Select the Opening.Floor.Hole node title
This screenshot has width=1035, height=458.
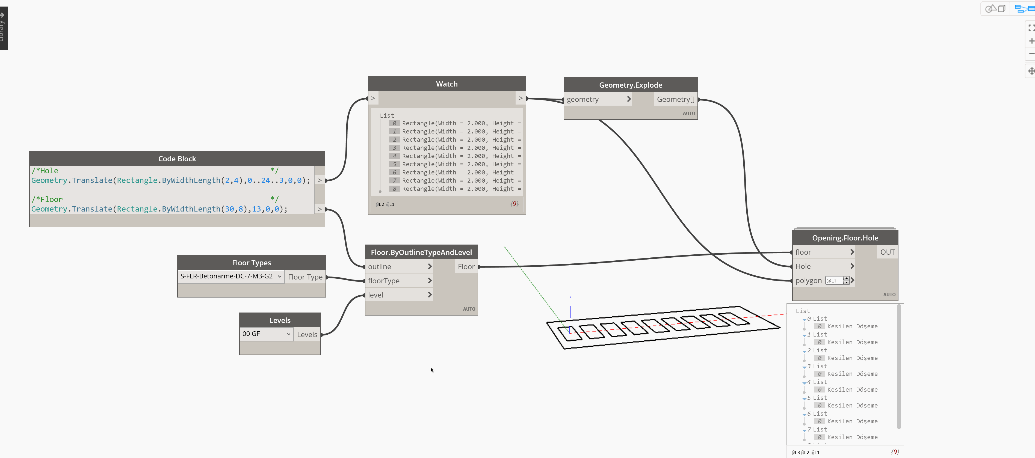point(845,238)
